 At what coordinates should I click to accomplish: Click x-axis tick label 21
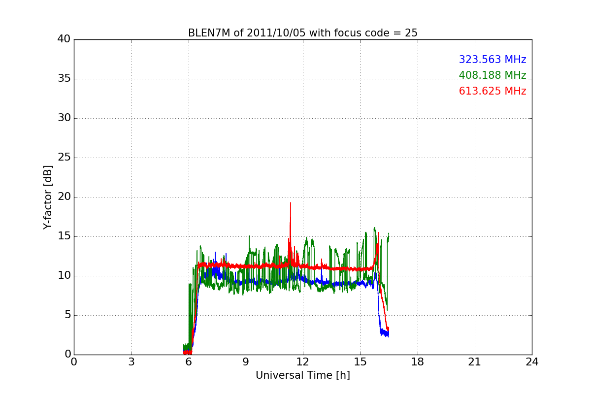pos(475,361)
